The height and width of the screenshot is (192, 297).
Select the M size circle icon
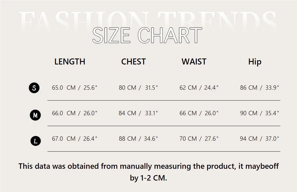click(x=35, y=115)
